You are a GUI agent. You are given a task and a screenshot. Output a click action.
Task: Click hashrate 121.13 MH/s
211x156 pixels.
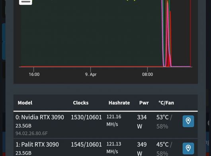[114, 148]
